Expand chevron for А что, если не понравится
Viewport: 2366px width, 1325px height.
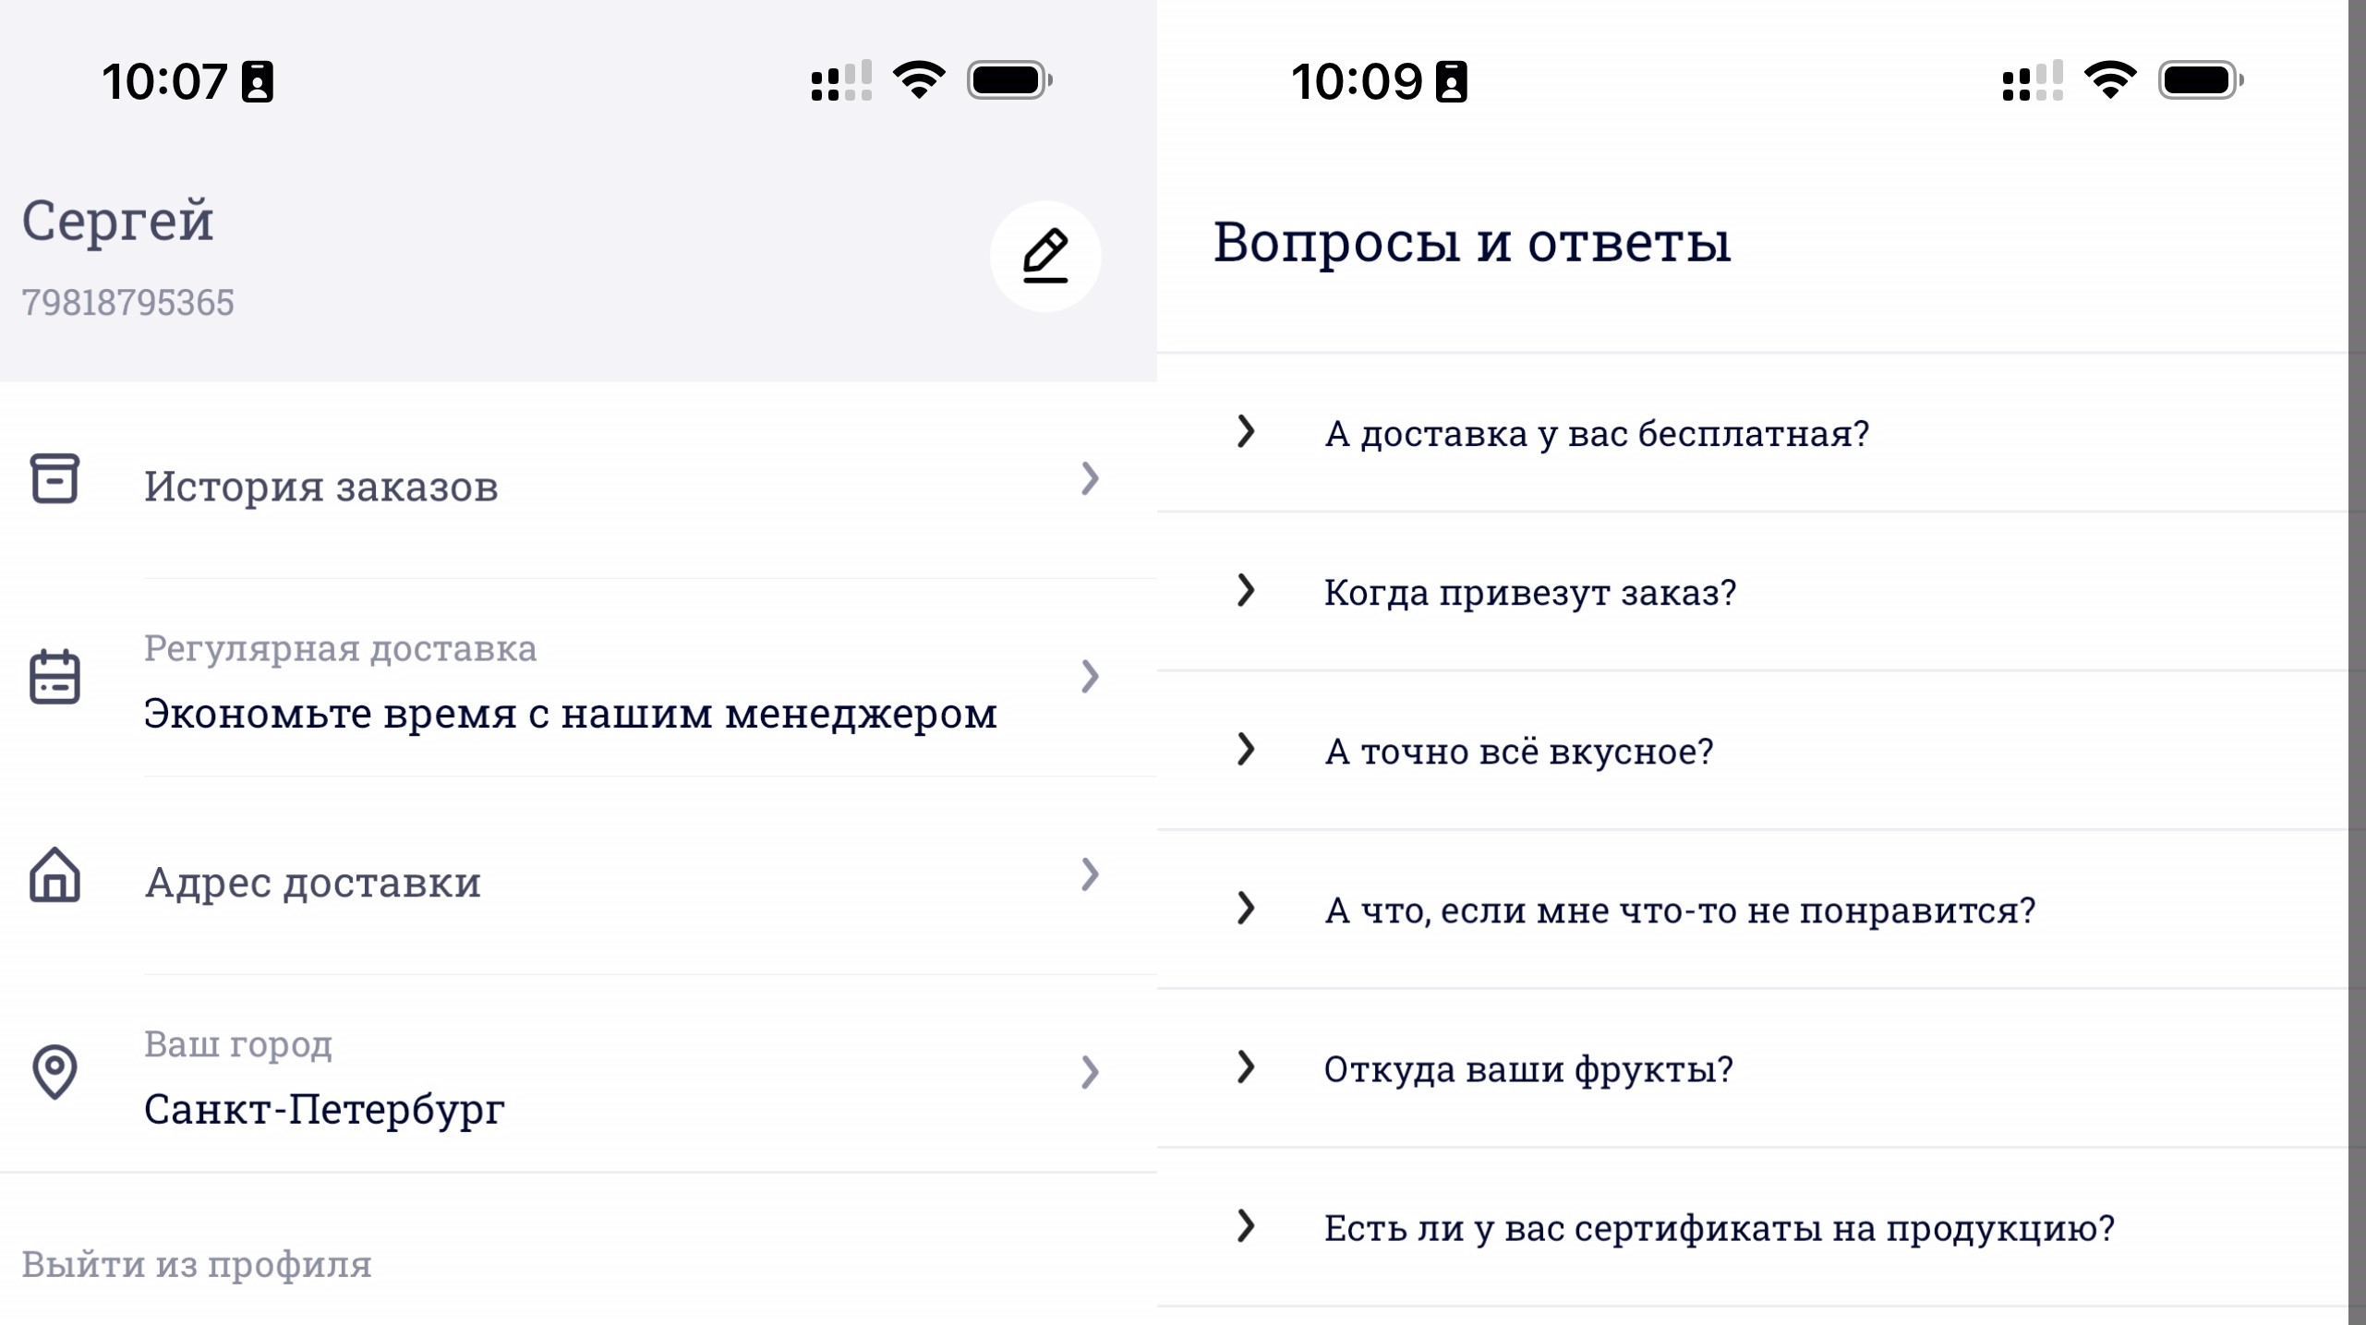(x=1246, y=908)
